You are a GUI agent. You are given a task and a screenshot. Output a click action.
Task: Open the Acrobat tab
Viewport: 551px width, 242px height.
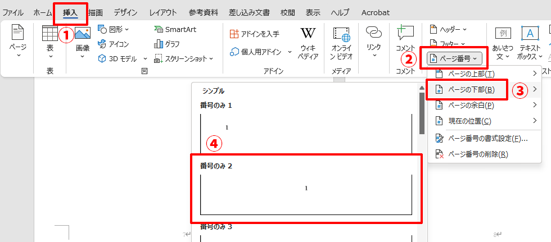coord(376,13)
